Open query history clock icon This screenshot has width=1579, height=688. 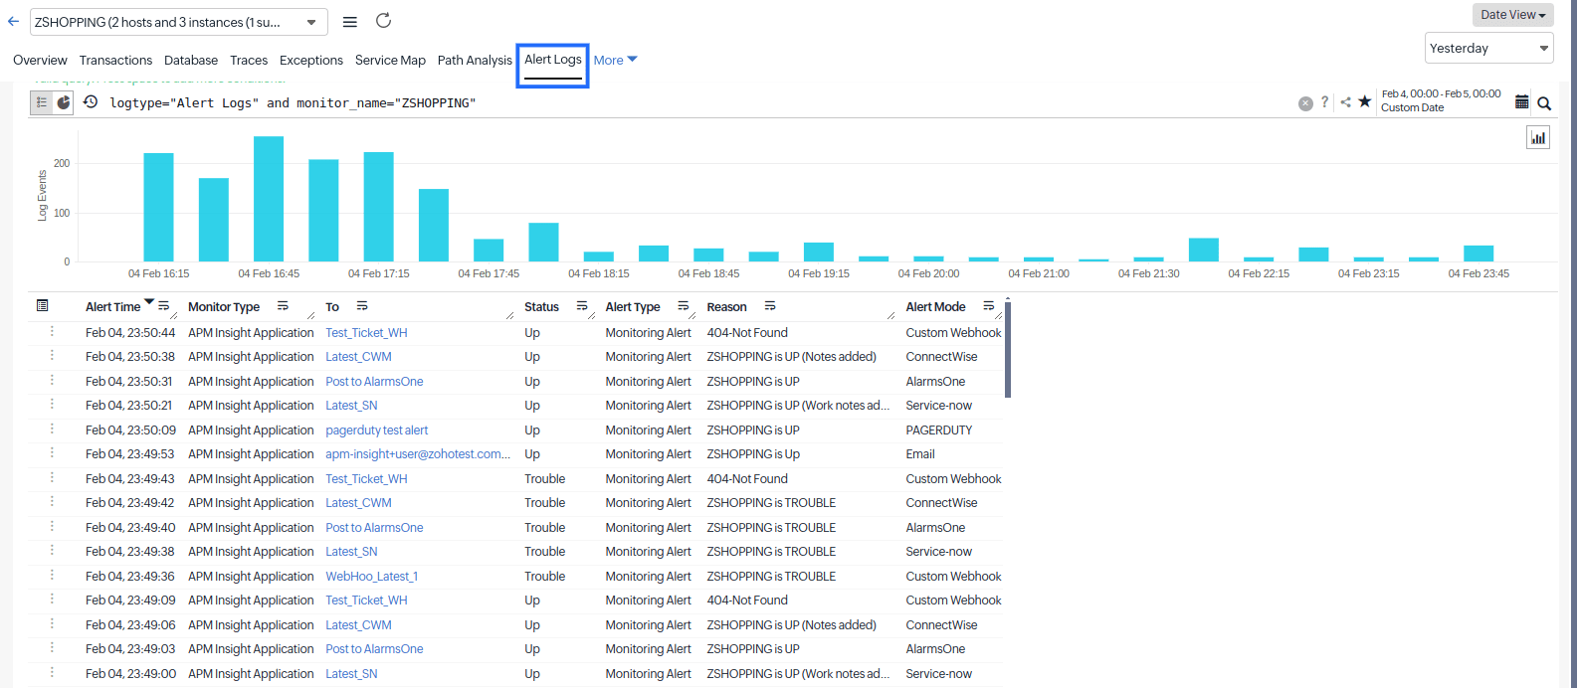(x=91, y=102)
